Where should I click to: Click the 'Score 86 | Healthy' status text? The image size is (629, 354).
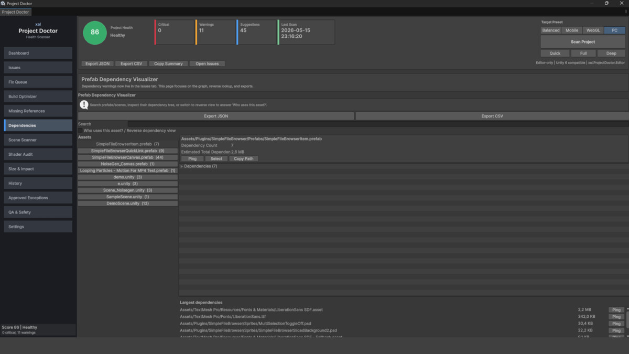19,327
